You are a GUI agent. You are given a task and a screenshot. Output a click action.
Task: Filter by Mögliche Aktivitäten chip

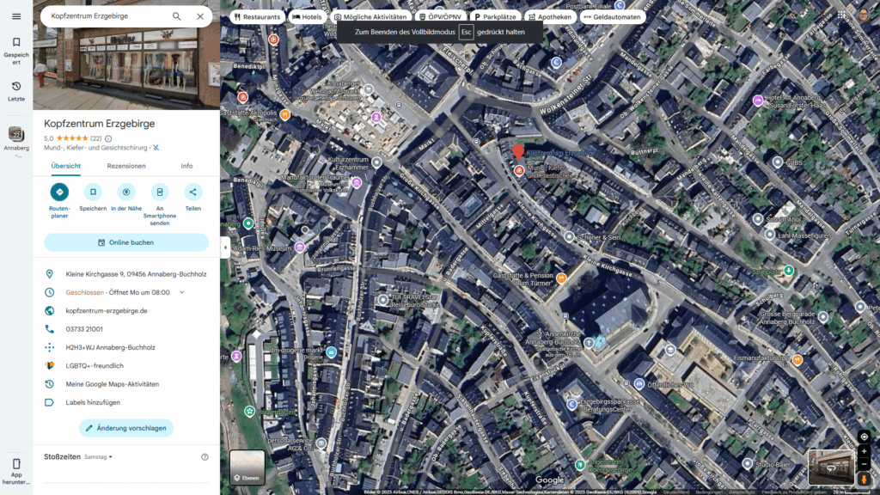click(x=370, y=17)
